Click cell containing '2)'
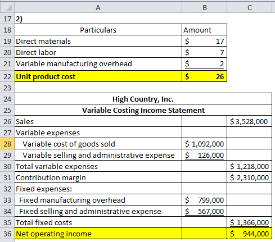275x242 pixels. [x=98, y=19]
